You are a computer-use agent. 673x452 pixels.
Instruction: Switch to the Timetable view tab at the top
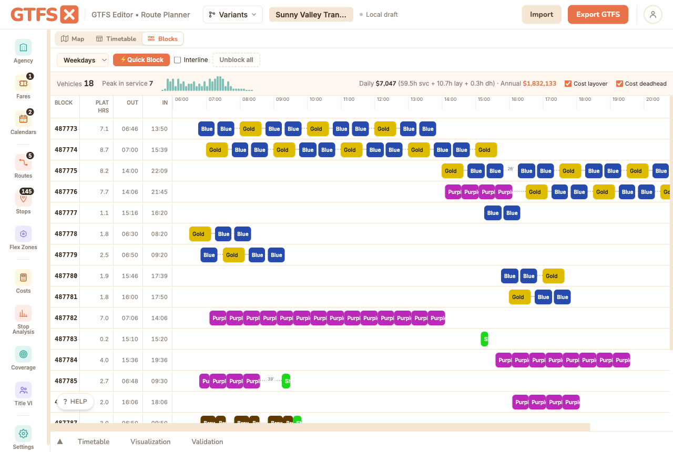click(x=116, y=39)
